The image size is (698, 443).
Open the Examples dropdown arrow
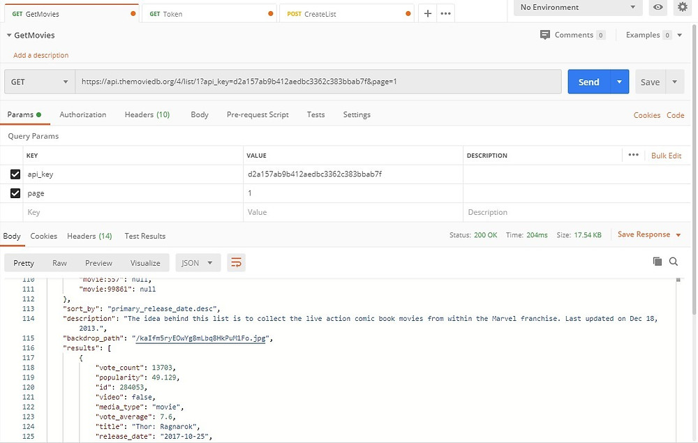point(679,35)
